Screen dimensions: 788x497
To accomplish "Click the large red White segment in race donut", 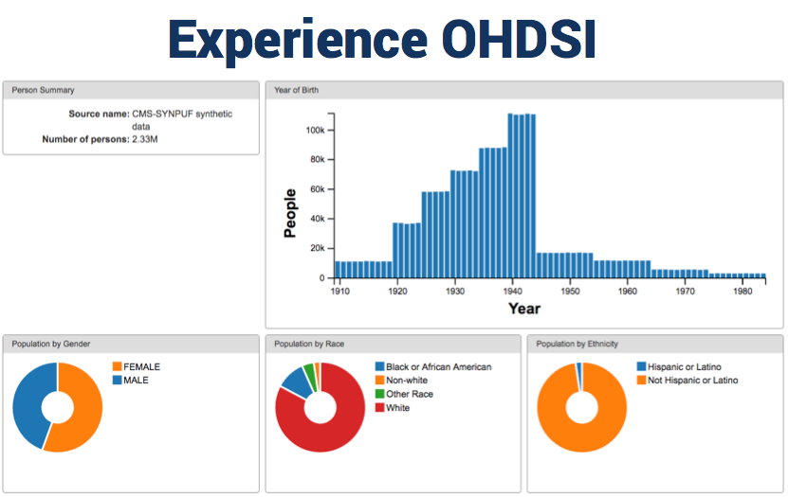I will pyautogui.click(x=320, y=440).
